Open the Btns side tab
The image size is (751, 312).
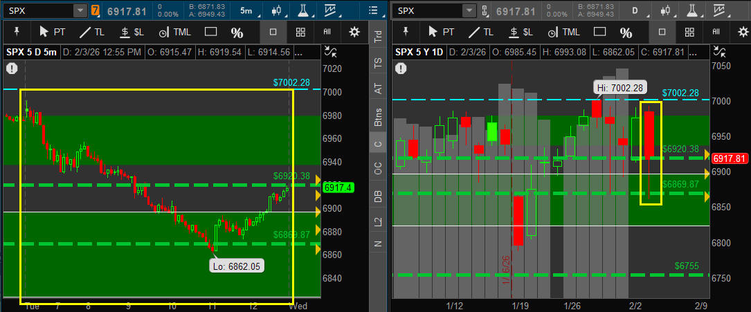point(378,116)
